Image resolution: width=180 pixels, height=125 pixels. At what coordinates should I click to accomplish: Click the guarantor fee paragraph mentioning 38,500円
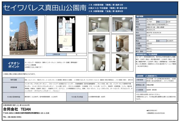click(156, 62)
